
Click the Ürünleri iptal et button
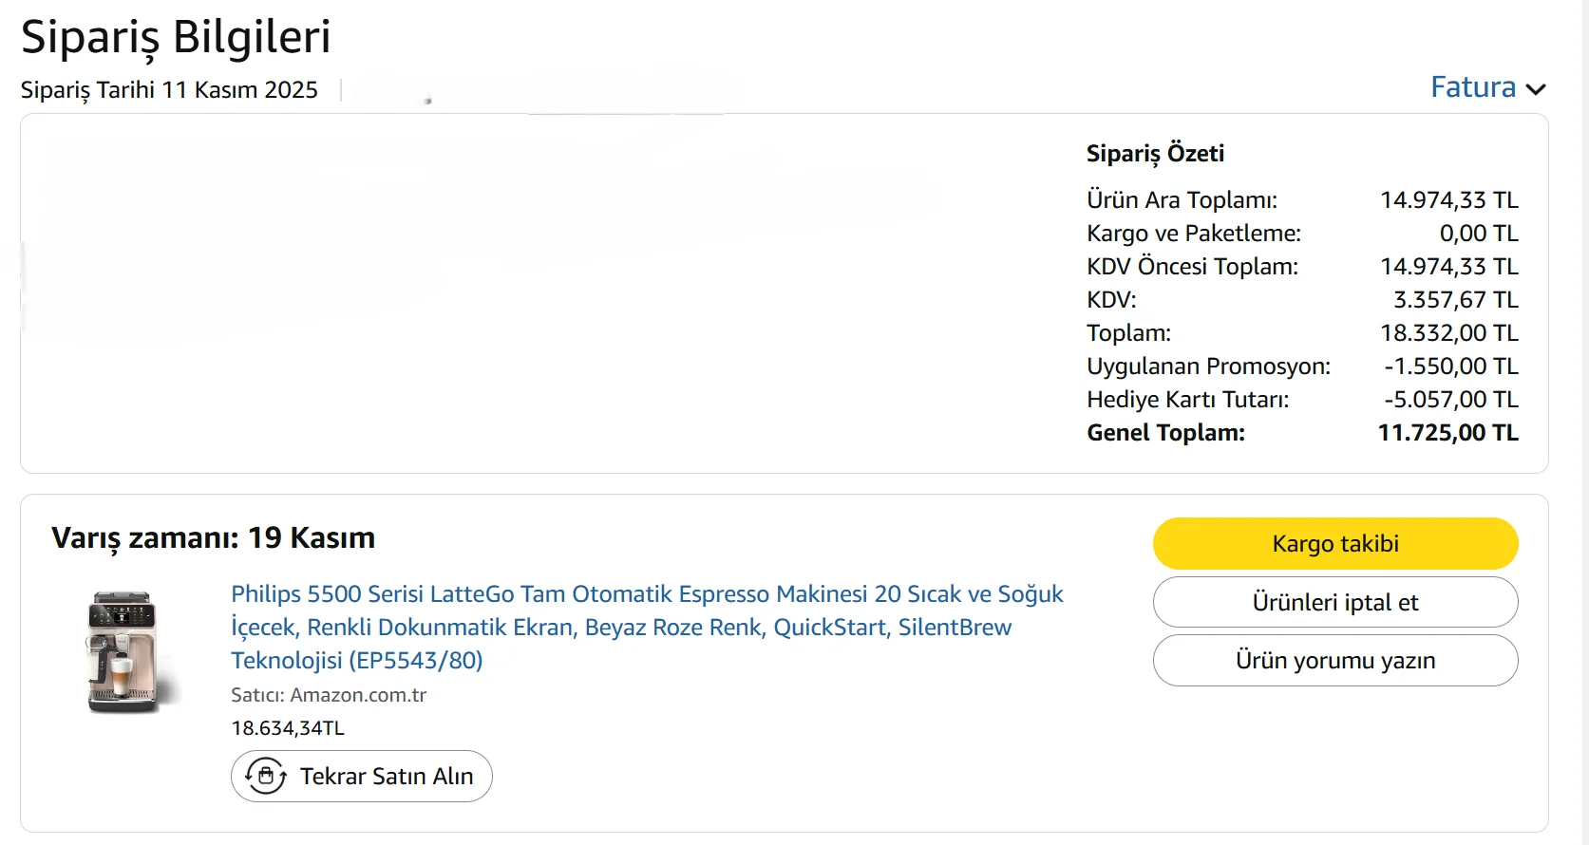1334,602
